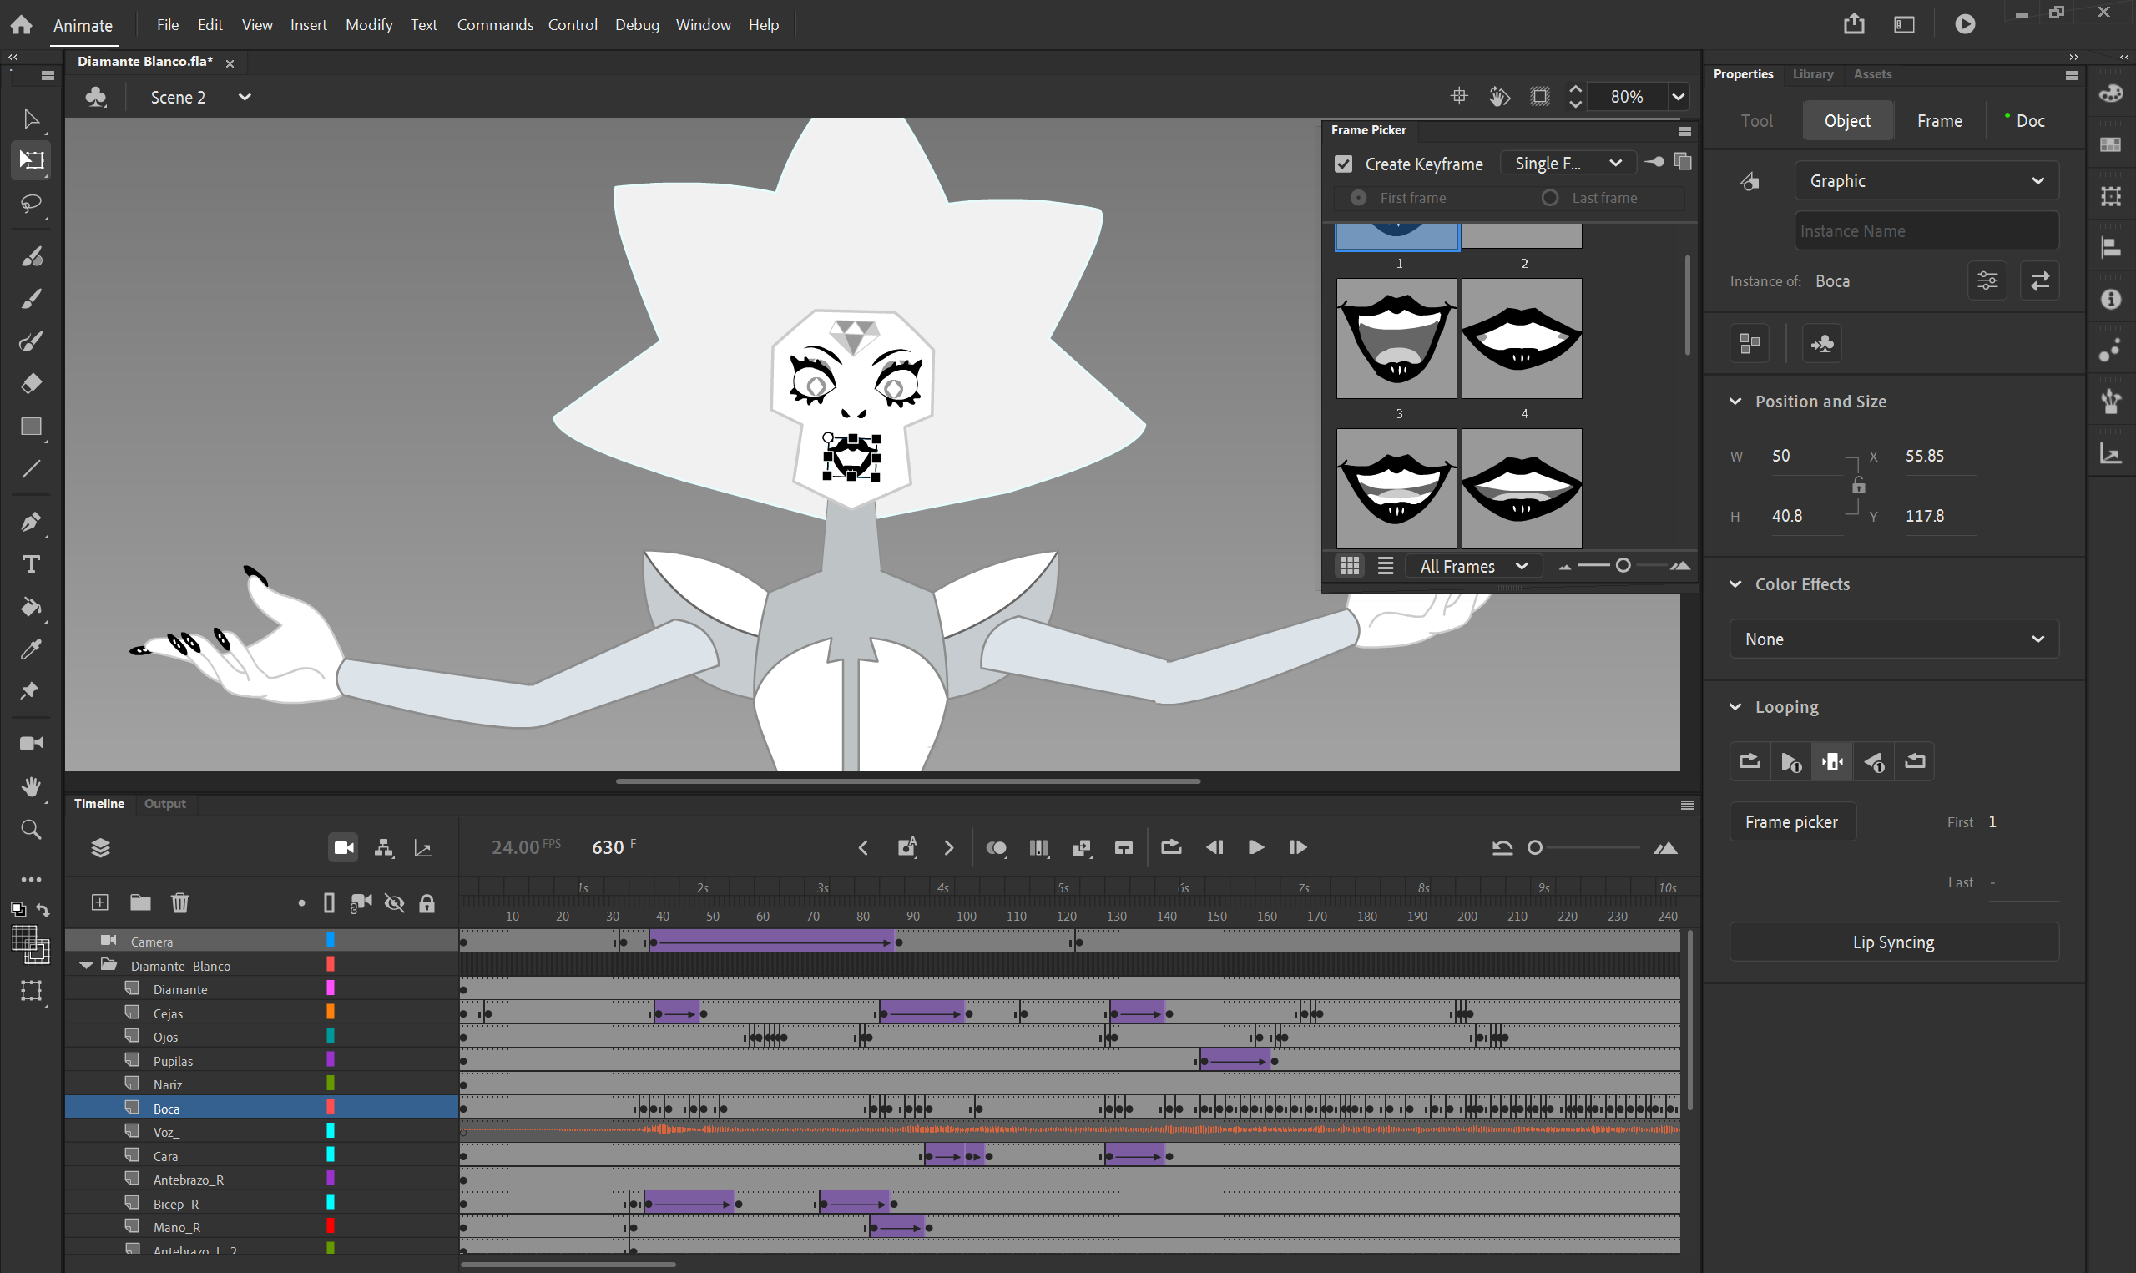The image size is (2136, 1273).
Task: Click the center stage icon
Action: (1458, 96)
